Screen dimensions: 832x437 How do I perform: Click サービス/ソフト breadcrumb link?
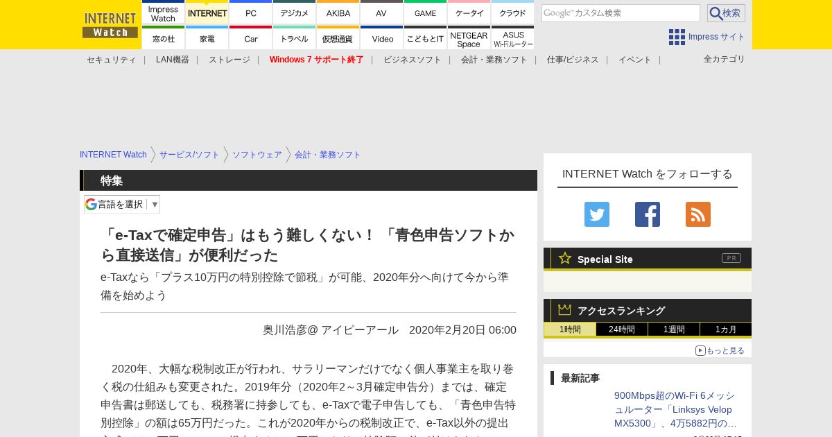(189, 155)
